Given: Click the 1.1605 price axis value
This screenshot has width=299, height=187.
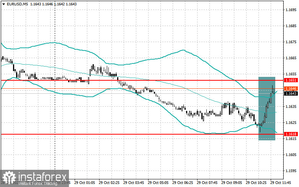Looking at the screenshot, I should coord(291,154).
